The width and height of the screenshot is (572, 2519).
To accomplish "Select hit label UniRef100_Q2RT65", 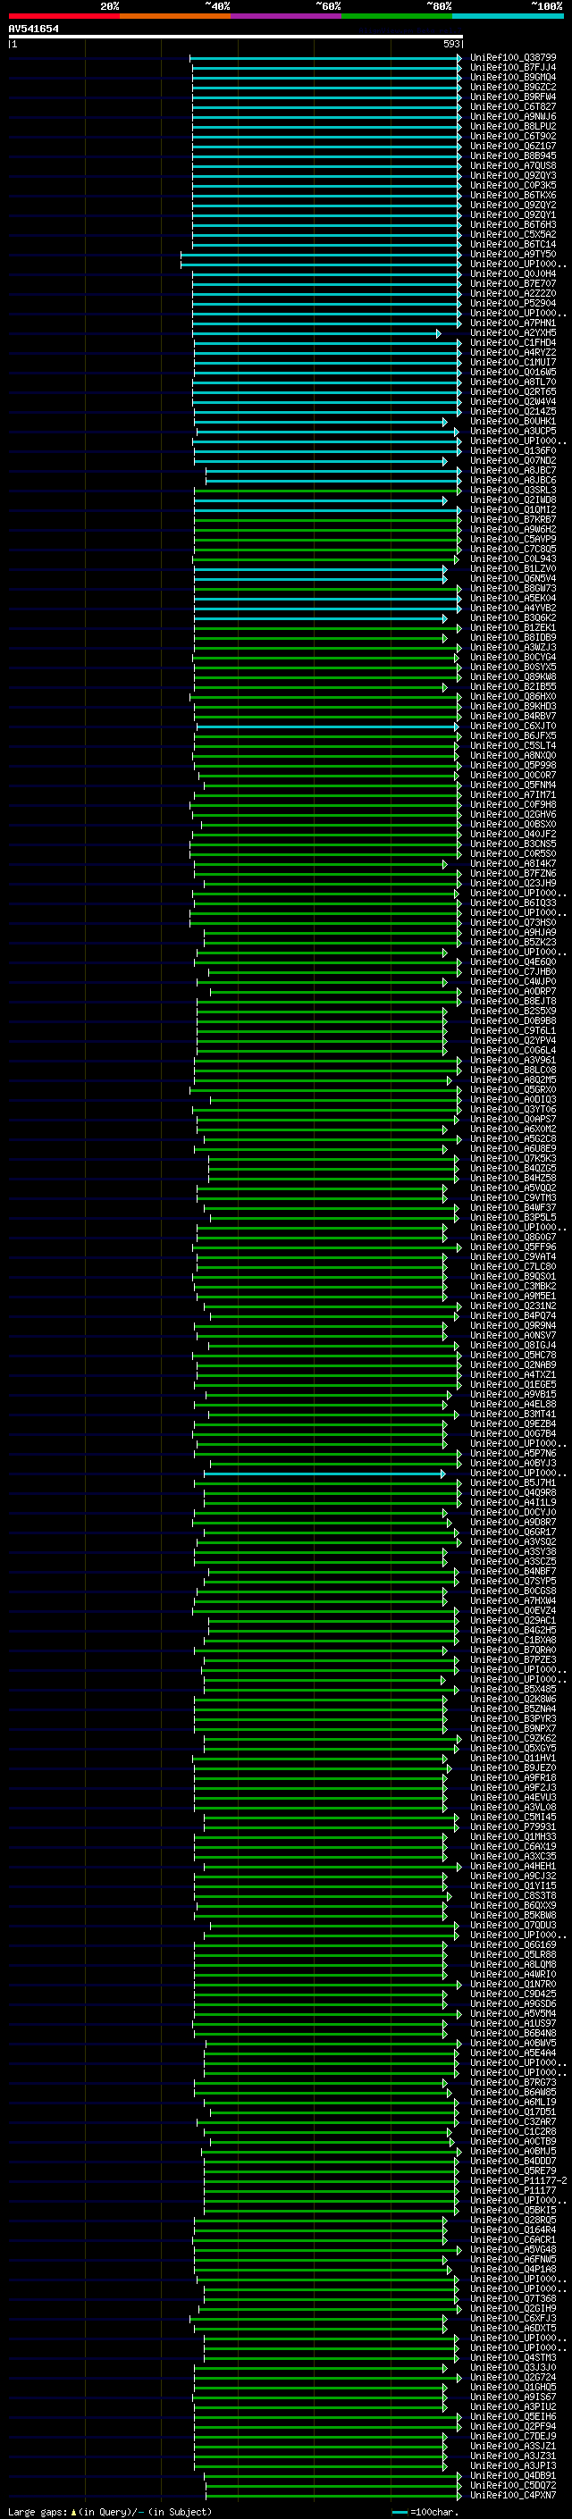I will click(513, 392).
